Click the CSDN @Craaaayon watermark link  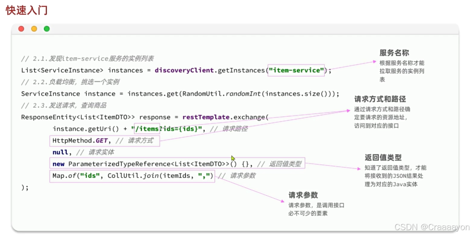(x=431, y=227)
